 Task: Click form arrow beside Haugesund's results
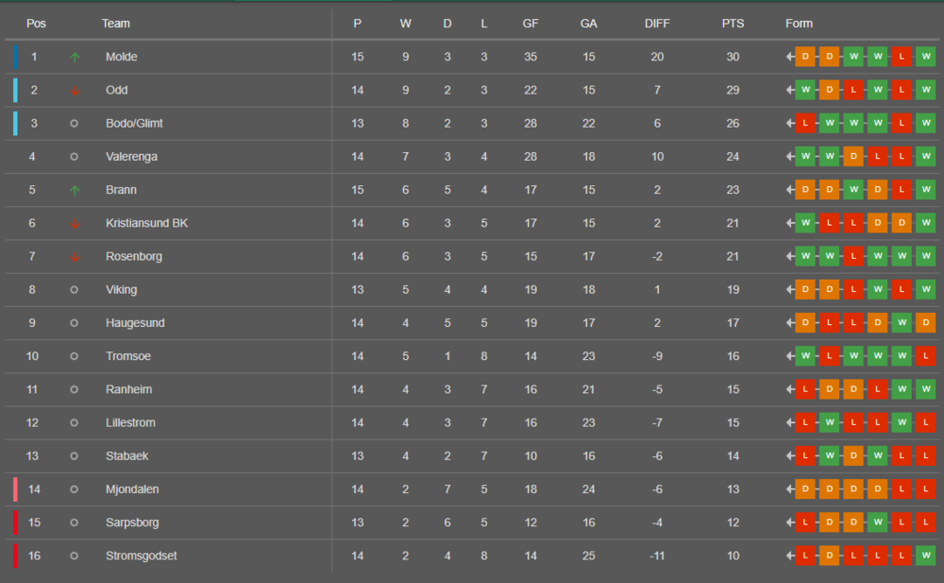(x=790, y=323)
